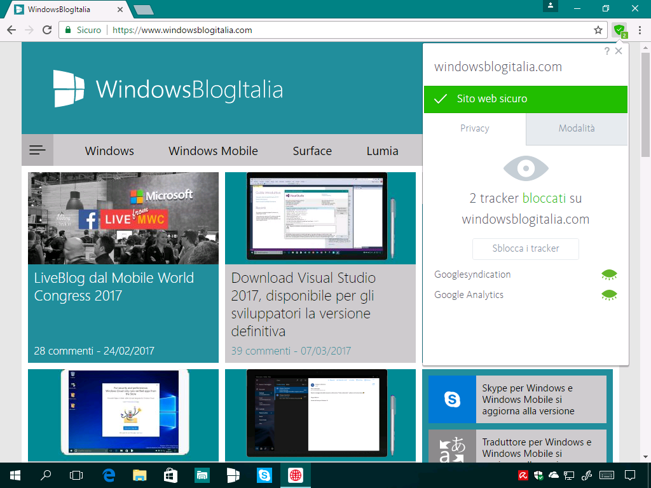651x488 pixels.
Task: Open Traduttore per Windows article link
Action: (537, 448)
